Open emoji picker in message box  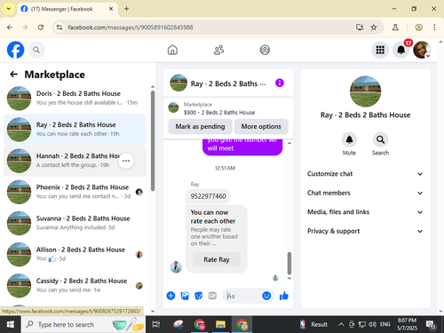[266, 296]
